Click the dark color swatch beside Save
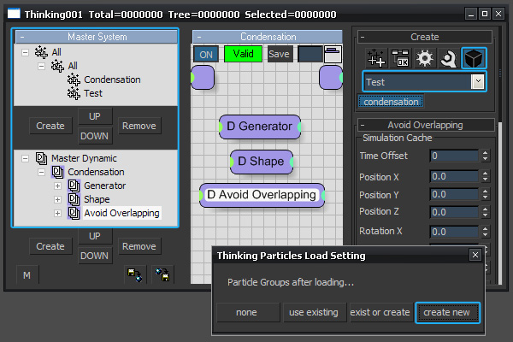Screen dimensions: 513x342 point(310,54)
